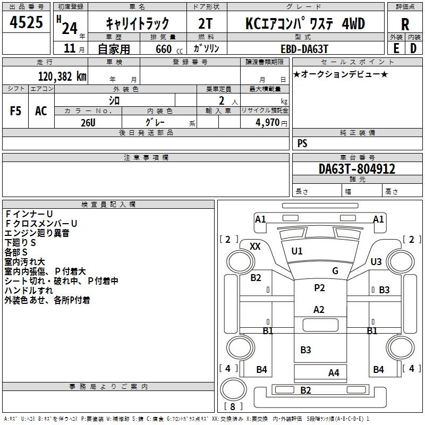This screenshot has width=425, height=425.
Task: Click the mileage value 120,382 km
Action: (x=62, y=76)
